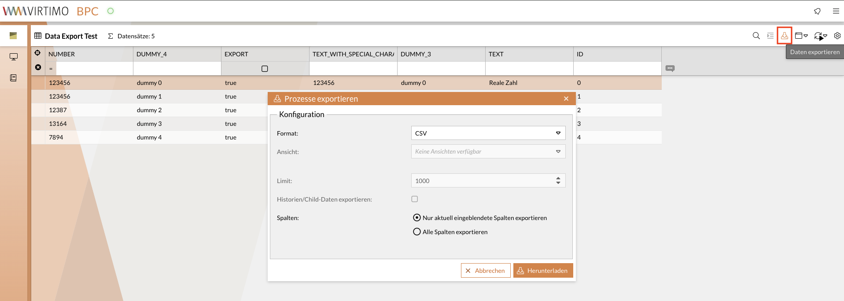Open the book icon in left sidebar

tap(14, 78)
